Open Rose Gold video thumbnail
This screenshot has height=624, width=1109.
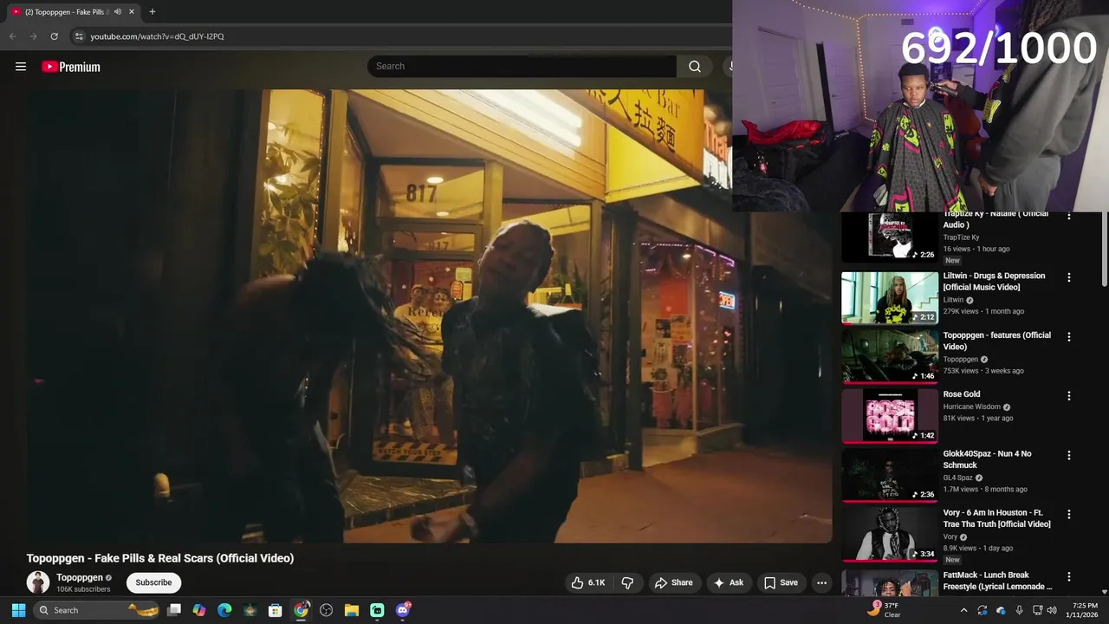click(890, 416)
